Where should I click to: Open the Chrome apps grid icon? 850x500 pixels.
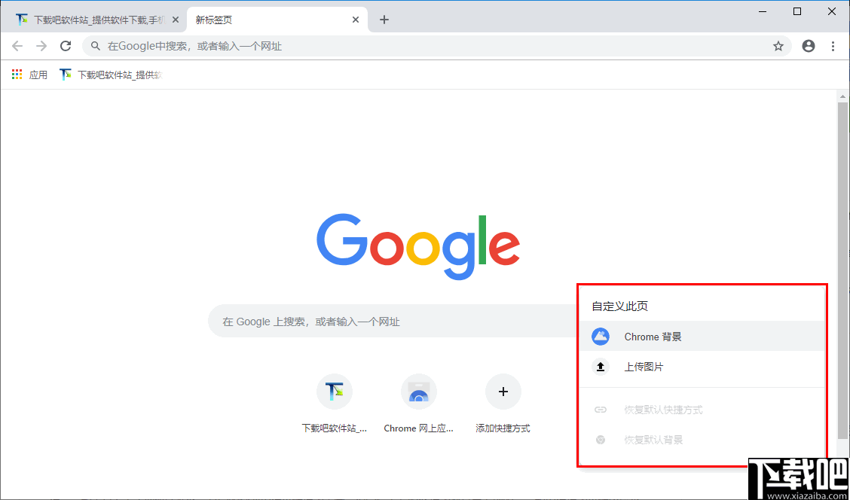pyautogui.click(x=17, y=74)
